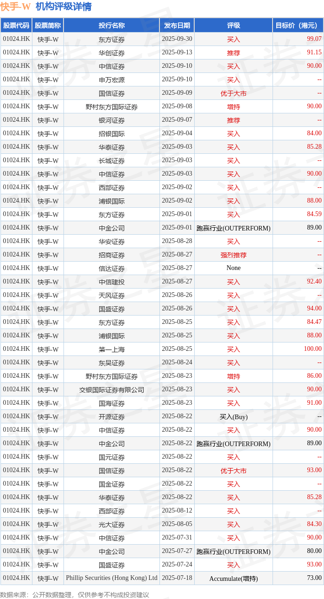The image size is (324, 599).
Task: Click 长城证券 broker name
Action: (112, 160)
